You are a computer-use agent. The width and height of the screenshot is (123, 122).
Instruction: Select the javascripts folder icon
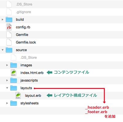point(14,80)
